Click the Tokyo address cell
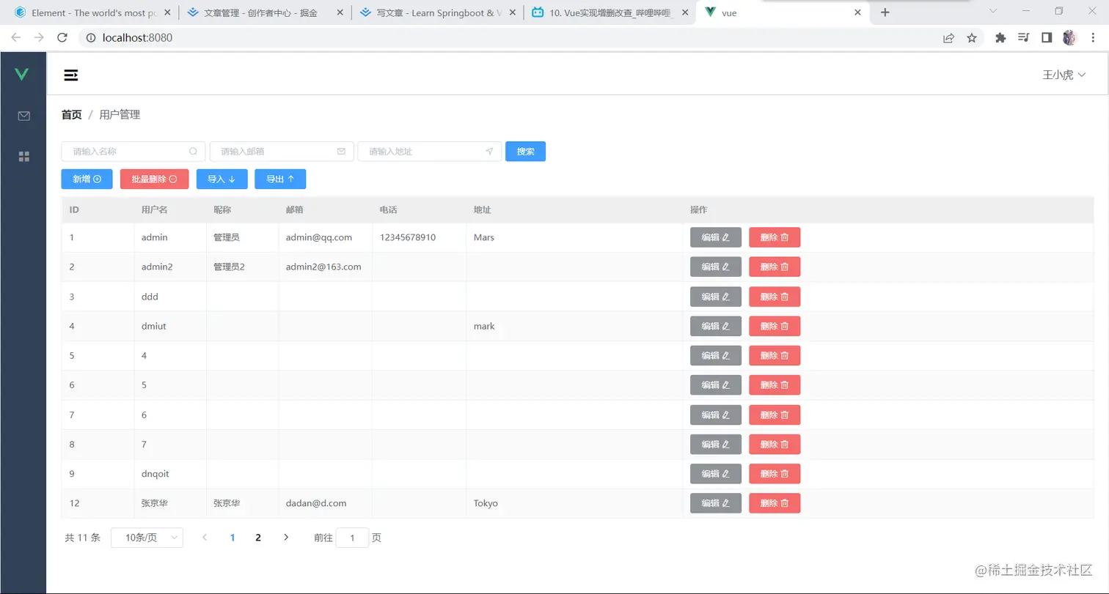This screenshot has height=594, width=1109. click(x=486, y=503)
